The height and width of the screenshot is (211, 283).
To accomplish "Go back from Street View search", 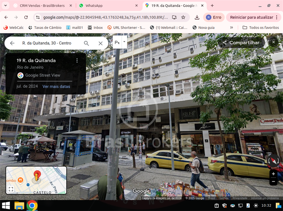I will pos(12,43).
